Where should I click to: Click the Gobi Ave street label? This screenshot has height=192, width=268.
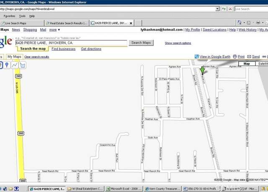click(x=153, y=137)
